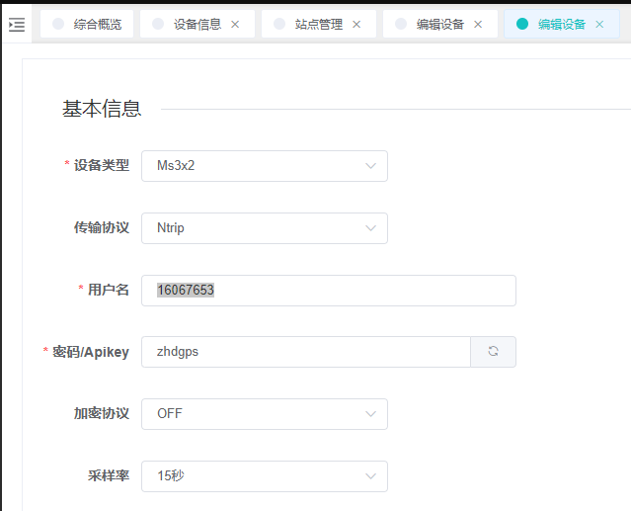Screen dimensions: 631x511
Task: Click the dot icon on the 综合概览 tab
Action: 59,25
